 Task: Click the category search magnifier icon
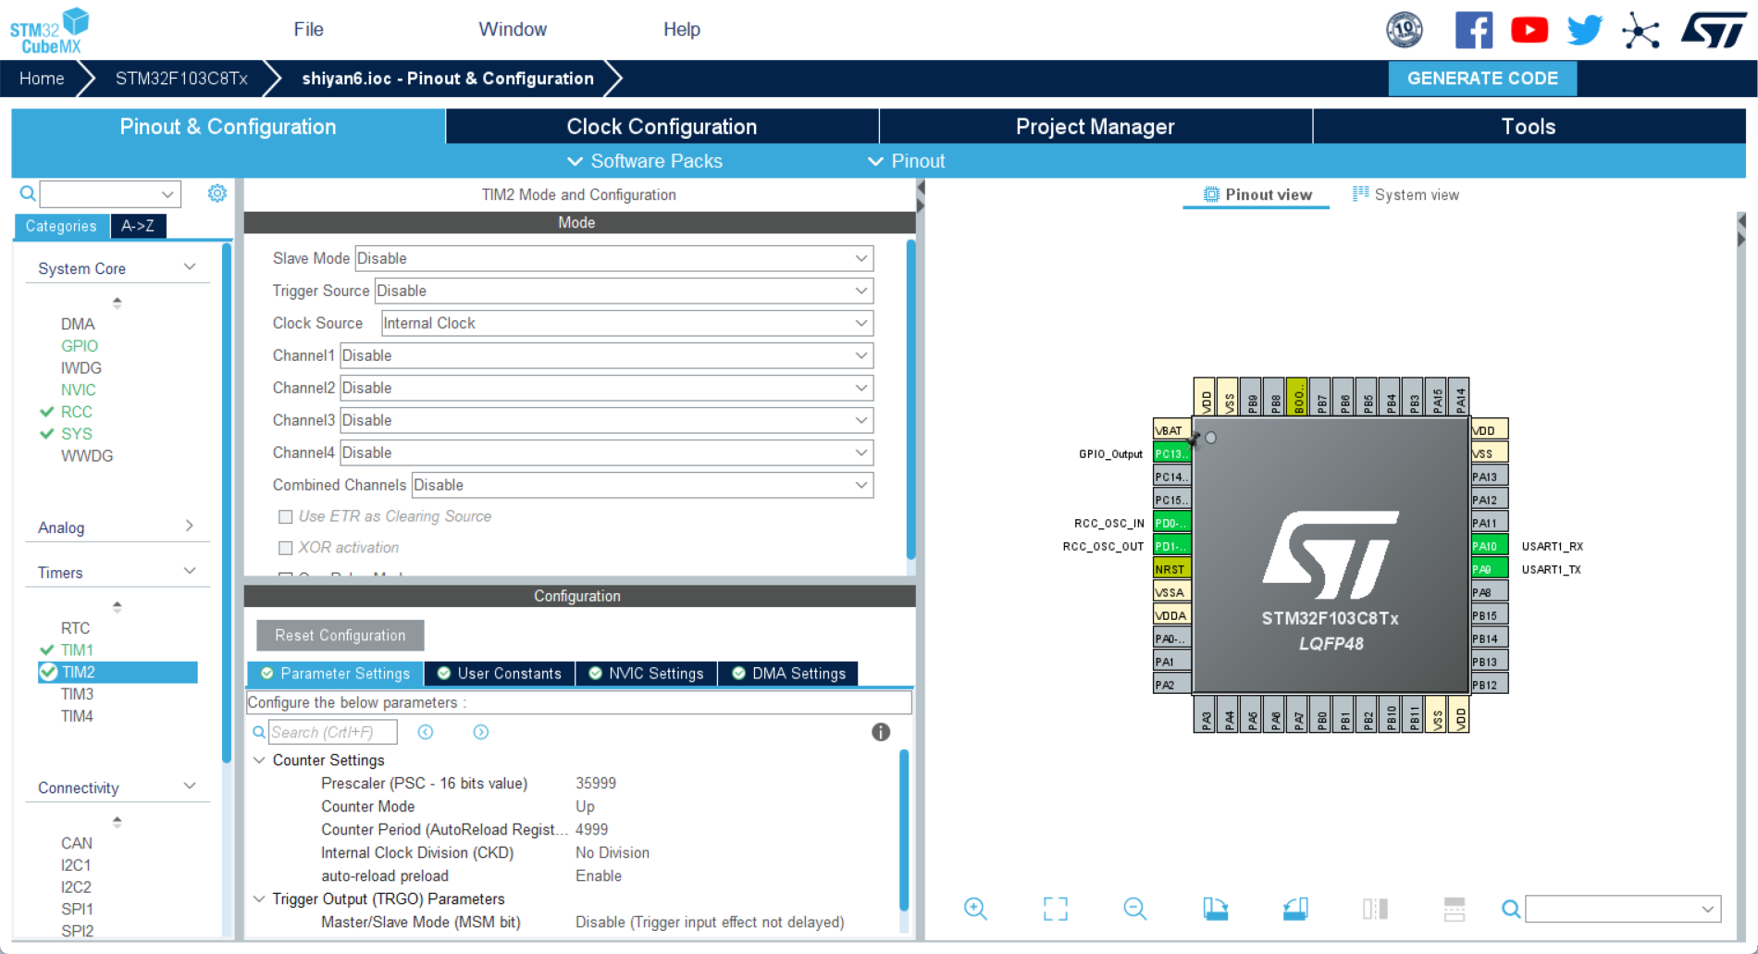[28, 193]
